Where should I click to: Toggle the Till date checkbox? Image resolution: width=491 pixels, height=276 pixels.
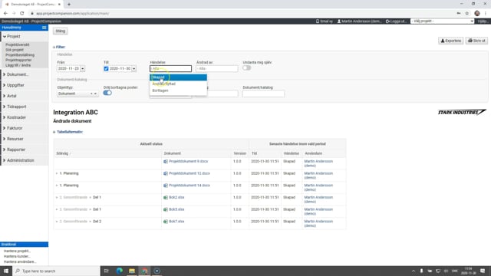(106, 68)
